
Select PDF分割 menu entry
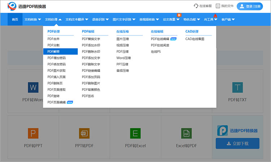pyautogui.click(x=53, y=45)
